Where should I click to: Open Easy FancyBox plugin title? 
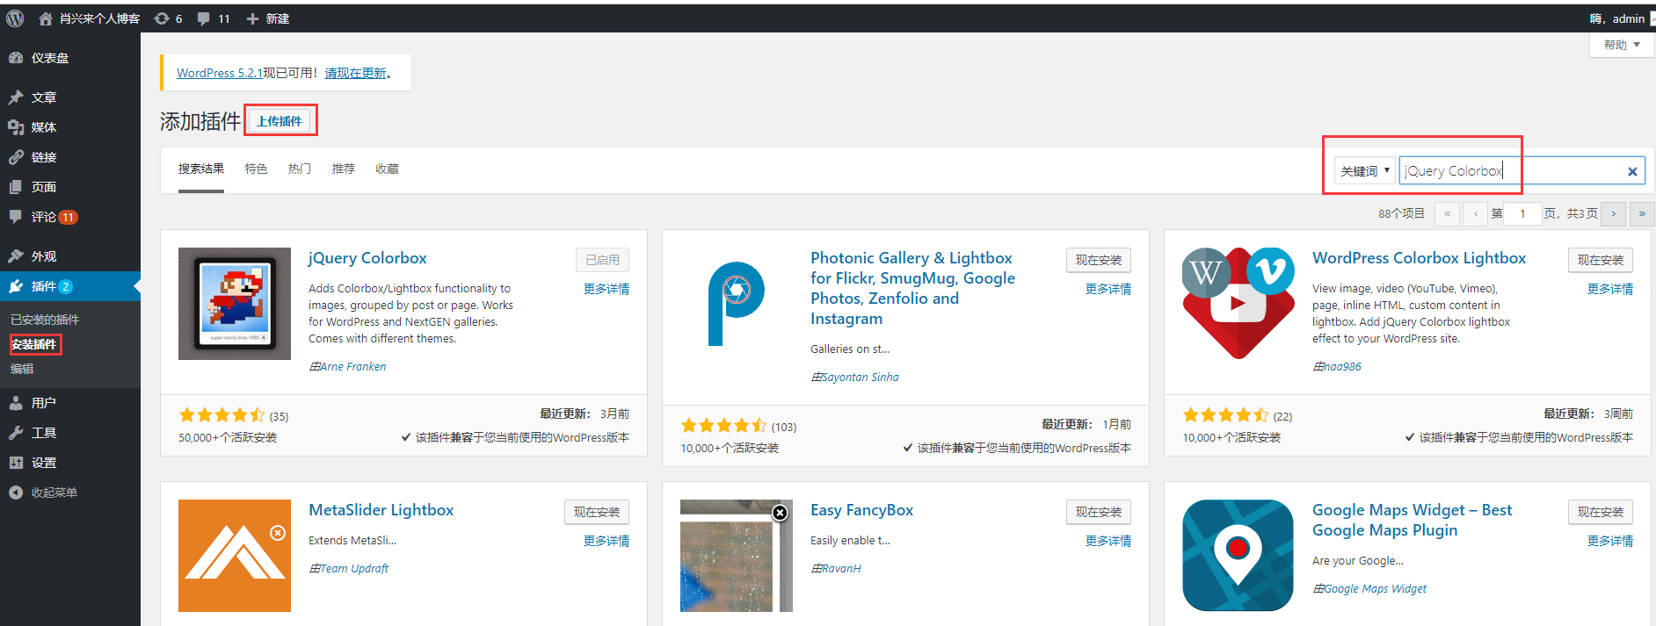pyautogui.click(x=861, y=510)
